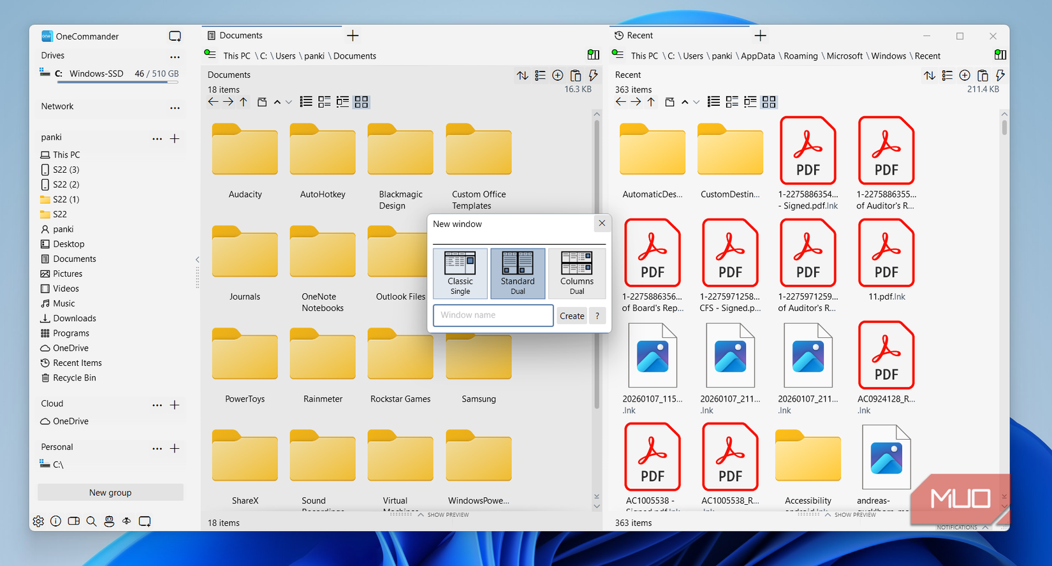The height and width of the screenshot is (566, 1052).
Task: Switch Recent pane to details list view
Action: [732, 102]
